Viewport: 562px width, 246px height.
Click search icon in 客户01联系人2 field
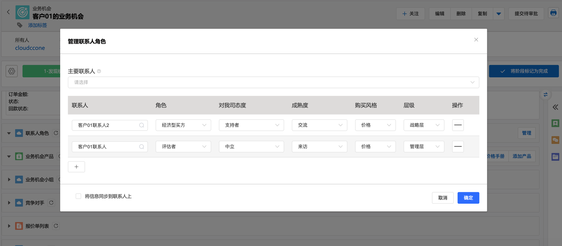click(142, 125)
